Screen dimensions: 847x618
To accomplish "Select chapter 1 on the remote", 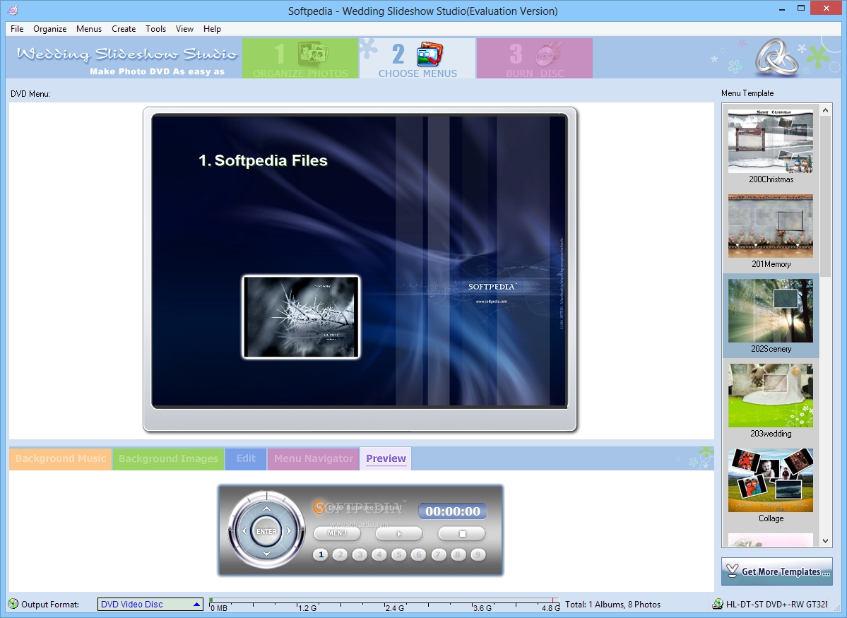I will click(x=321, y=555).
